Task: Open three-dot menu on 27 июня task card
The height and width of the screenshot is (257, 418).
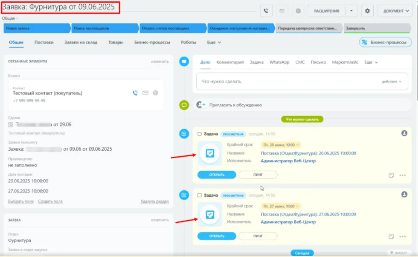Action: pos(403,237)
